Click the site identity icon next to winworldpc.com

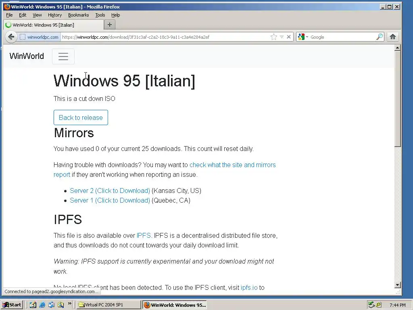[x=23, y=37]
